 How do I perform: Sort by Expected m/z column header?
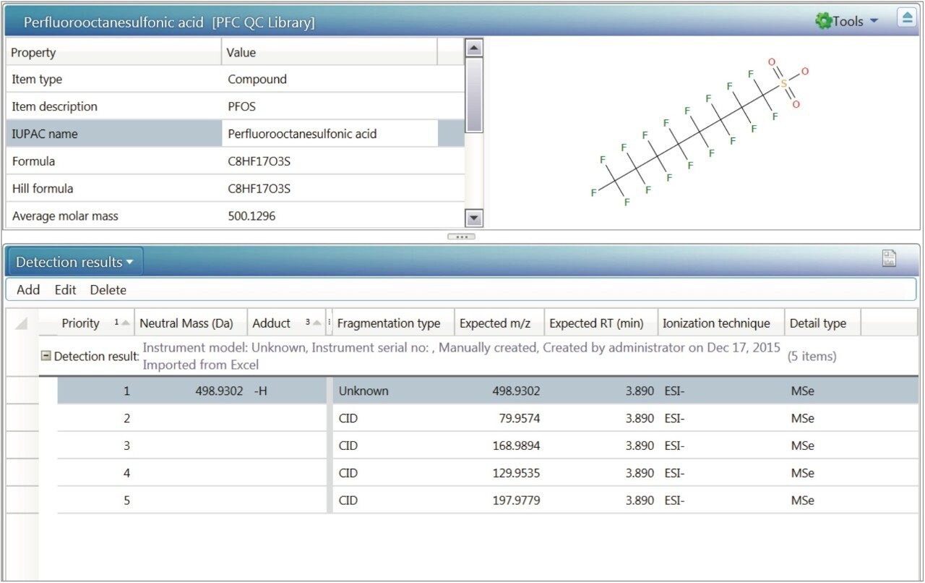point(499,323)
